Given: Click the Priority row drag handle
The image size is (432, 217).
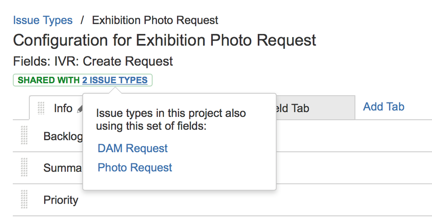Looking at the screenshot, I should [x=24, y=199].
